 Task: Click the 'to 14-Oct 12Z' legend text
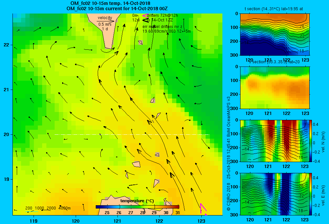coord(160,20)
